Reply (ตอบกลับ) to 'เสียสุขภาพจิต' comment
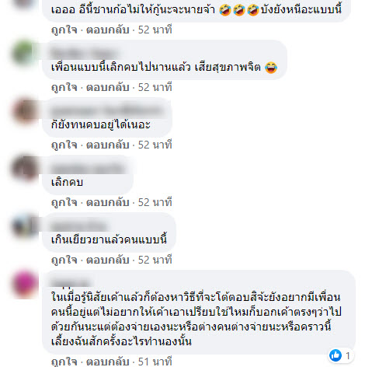379x367 pixels. tap(108, 87)
